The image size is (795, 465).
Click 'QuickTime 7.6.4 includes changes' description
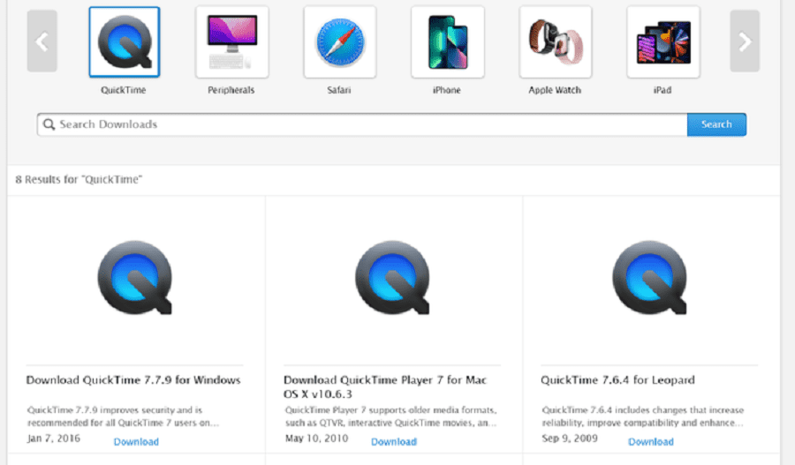pos(643,416)
